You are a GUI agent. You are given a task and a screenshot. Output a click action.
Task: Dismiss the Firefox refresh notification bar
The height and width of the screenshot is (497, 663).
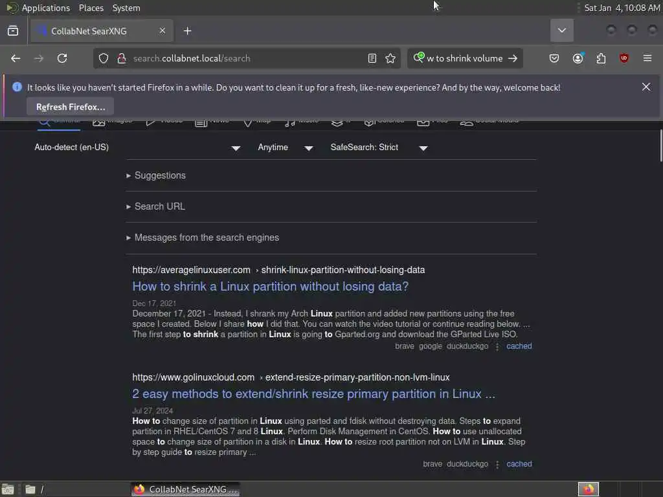(x=646, y=87)
